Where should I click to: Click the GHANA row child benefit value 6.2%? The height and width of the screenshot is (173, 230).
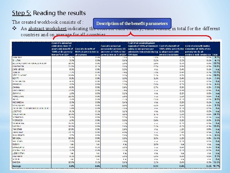(x=72, y=87)
